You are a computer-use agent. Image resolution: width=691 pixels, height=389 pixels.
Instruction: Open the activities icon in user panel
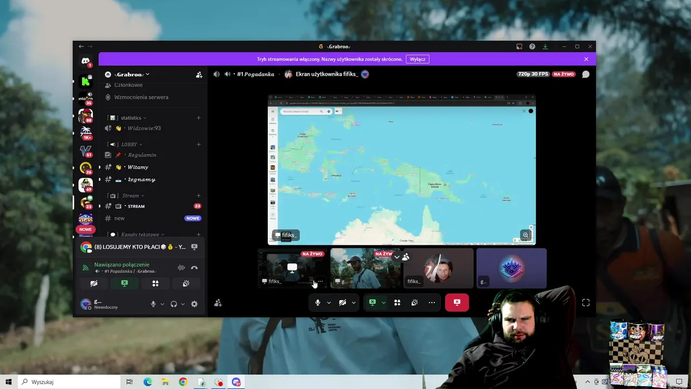point(155,283)
